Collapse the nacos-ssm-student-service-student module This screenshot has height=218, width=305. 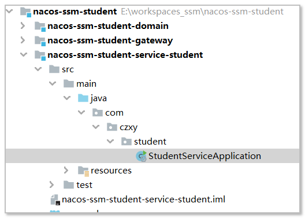click(24, 54)
